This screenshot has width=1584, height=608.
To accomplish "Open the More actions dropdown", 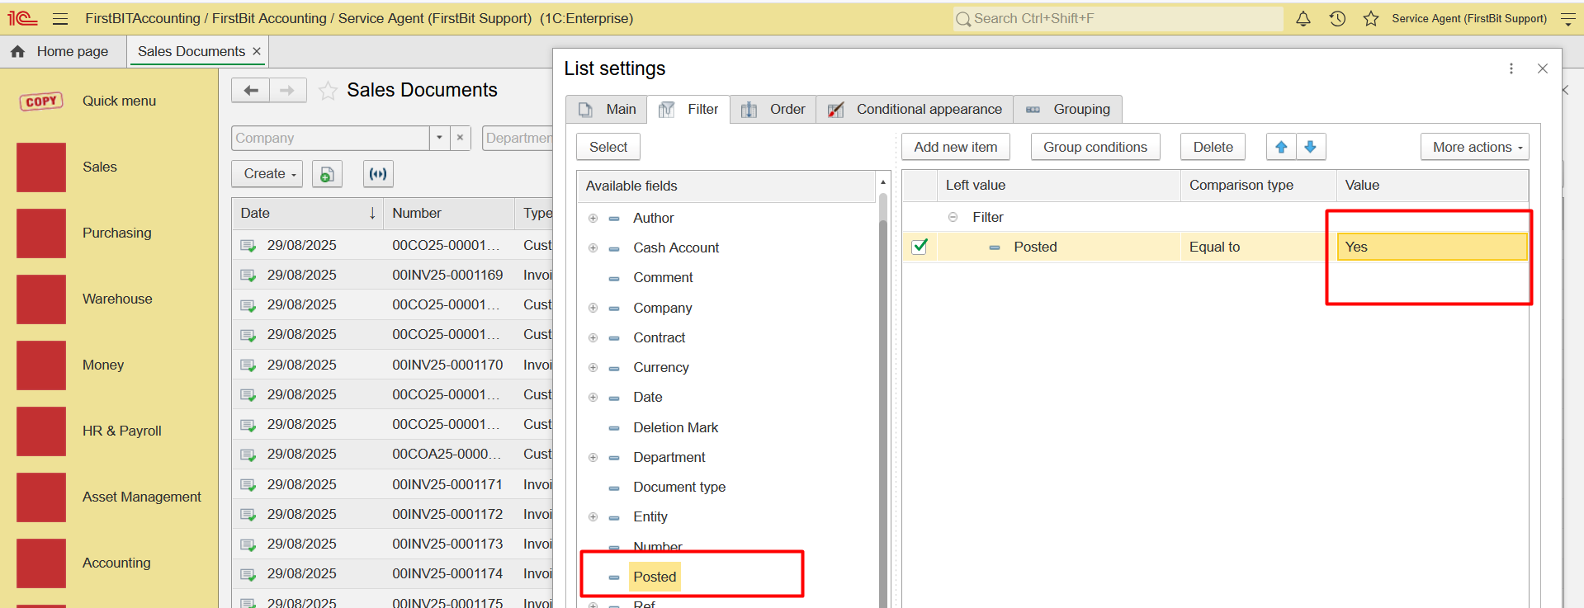I will coord(1475,147).
